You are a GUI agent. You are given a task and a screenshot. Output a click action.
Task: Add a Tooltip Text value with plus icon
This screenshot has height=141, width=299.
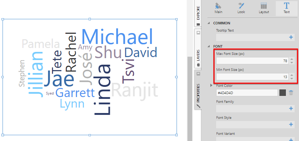[291, 37]
